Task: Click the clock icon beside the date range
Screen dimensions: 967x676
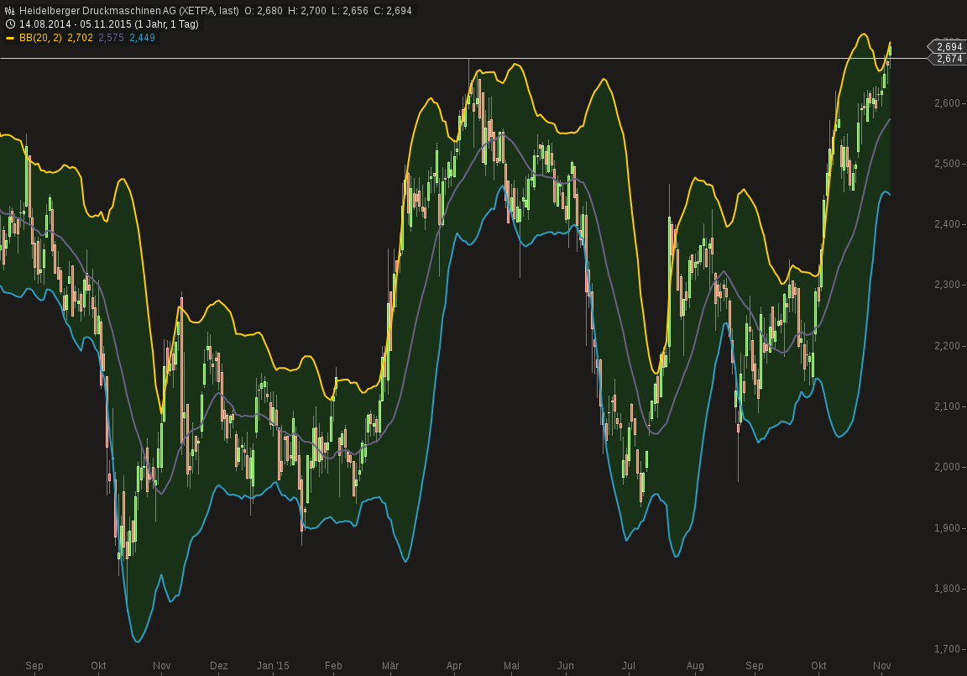Action: (x=10, y=24)
